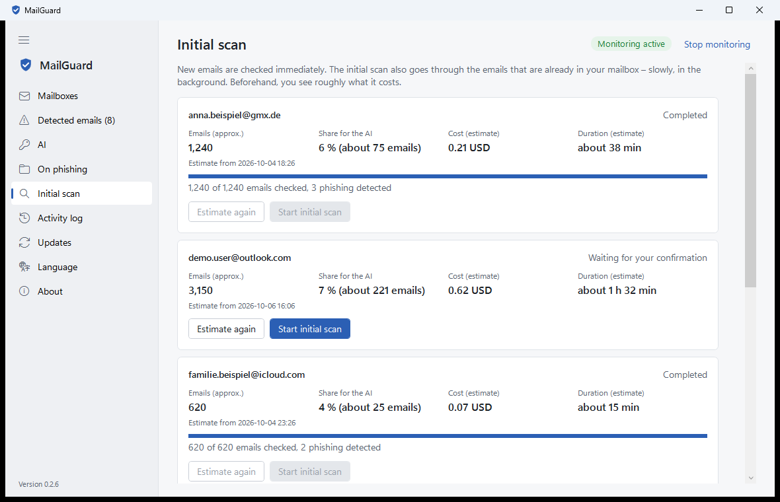Click the anna.beispiel@gmx.de mailbox address

click(234, 116)
